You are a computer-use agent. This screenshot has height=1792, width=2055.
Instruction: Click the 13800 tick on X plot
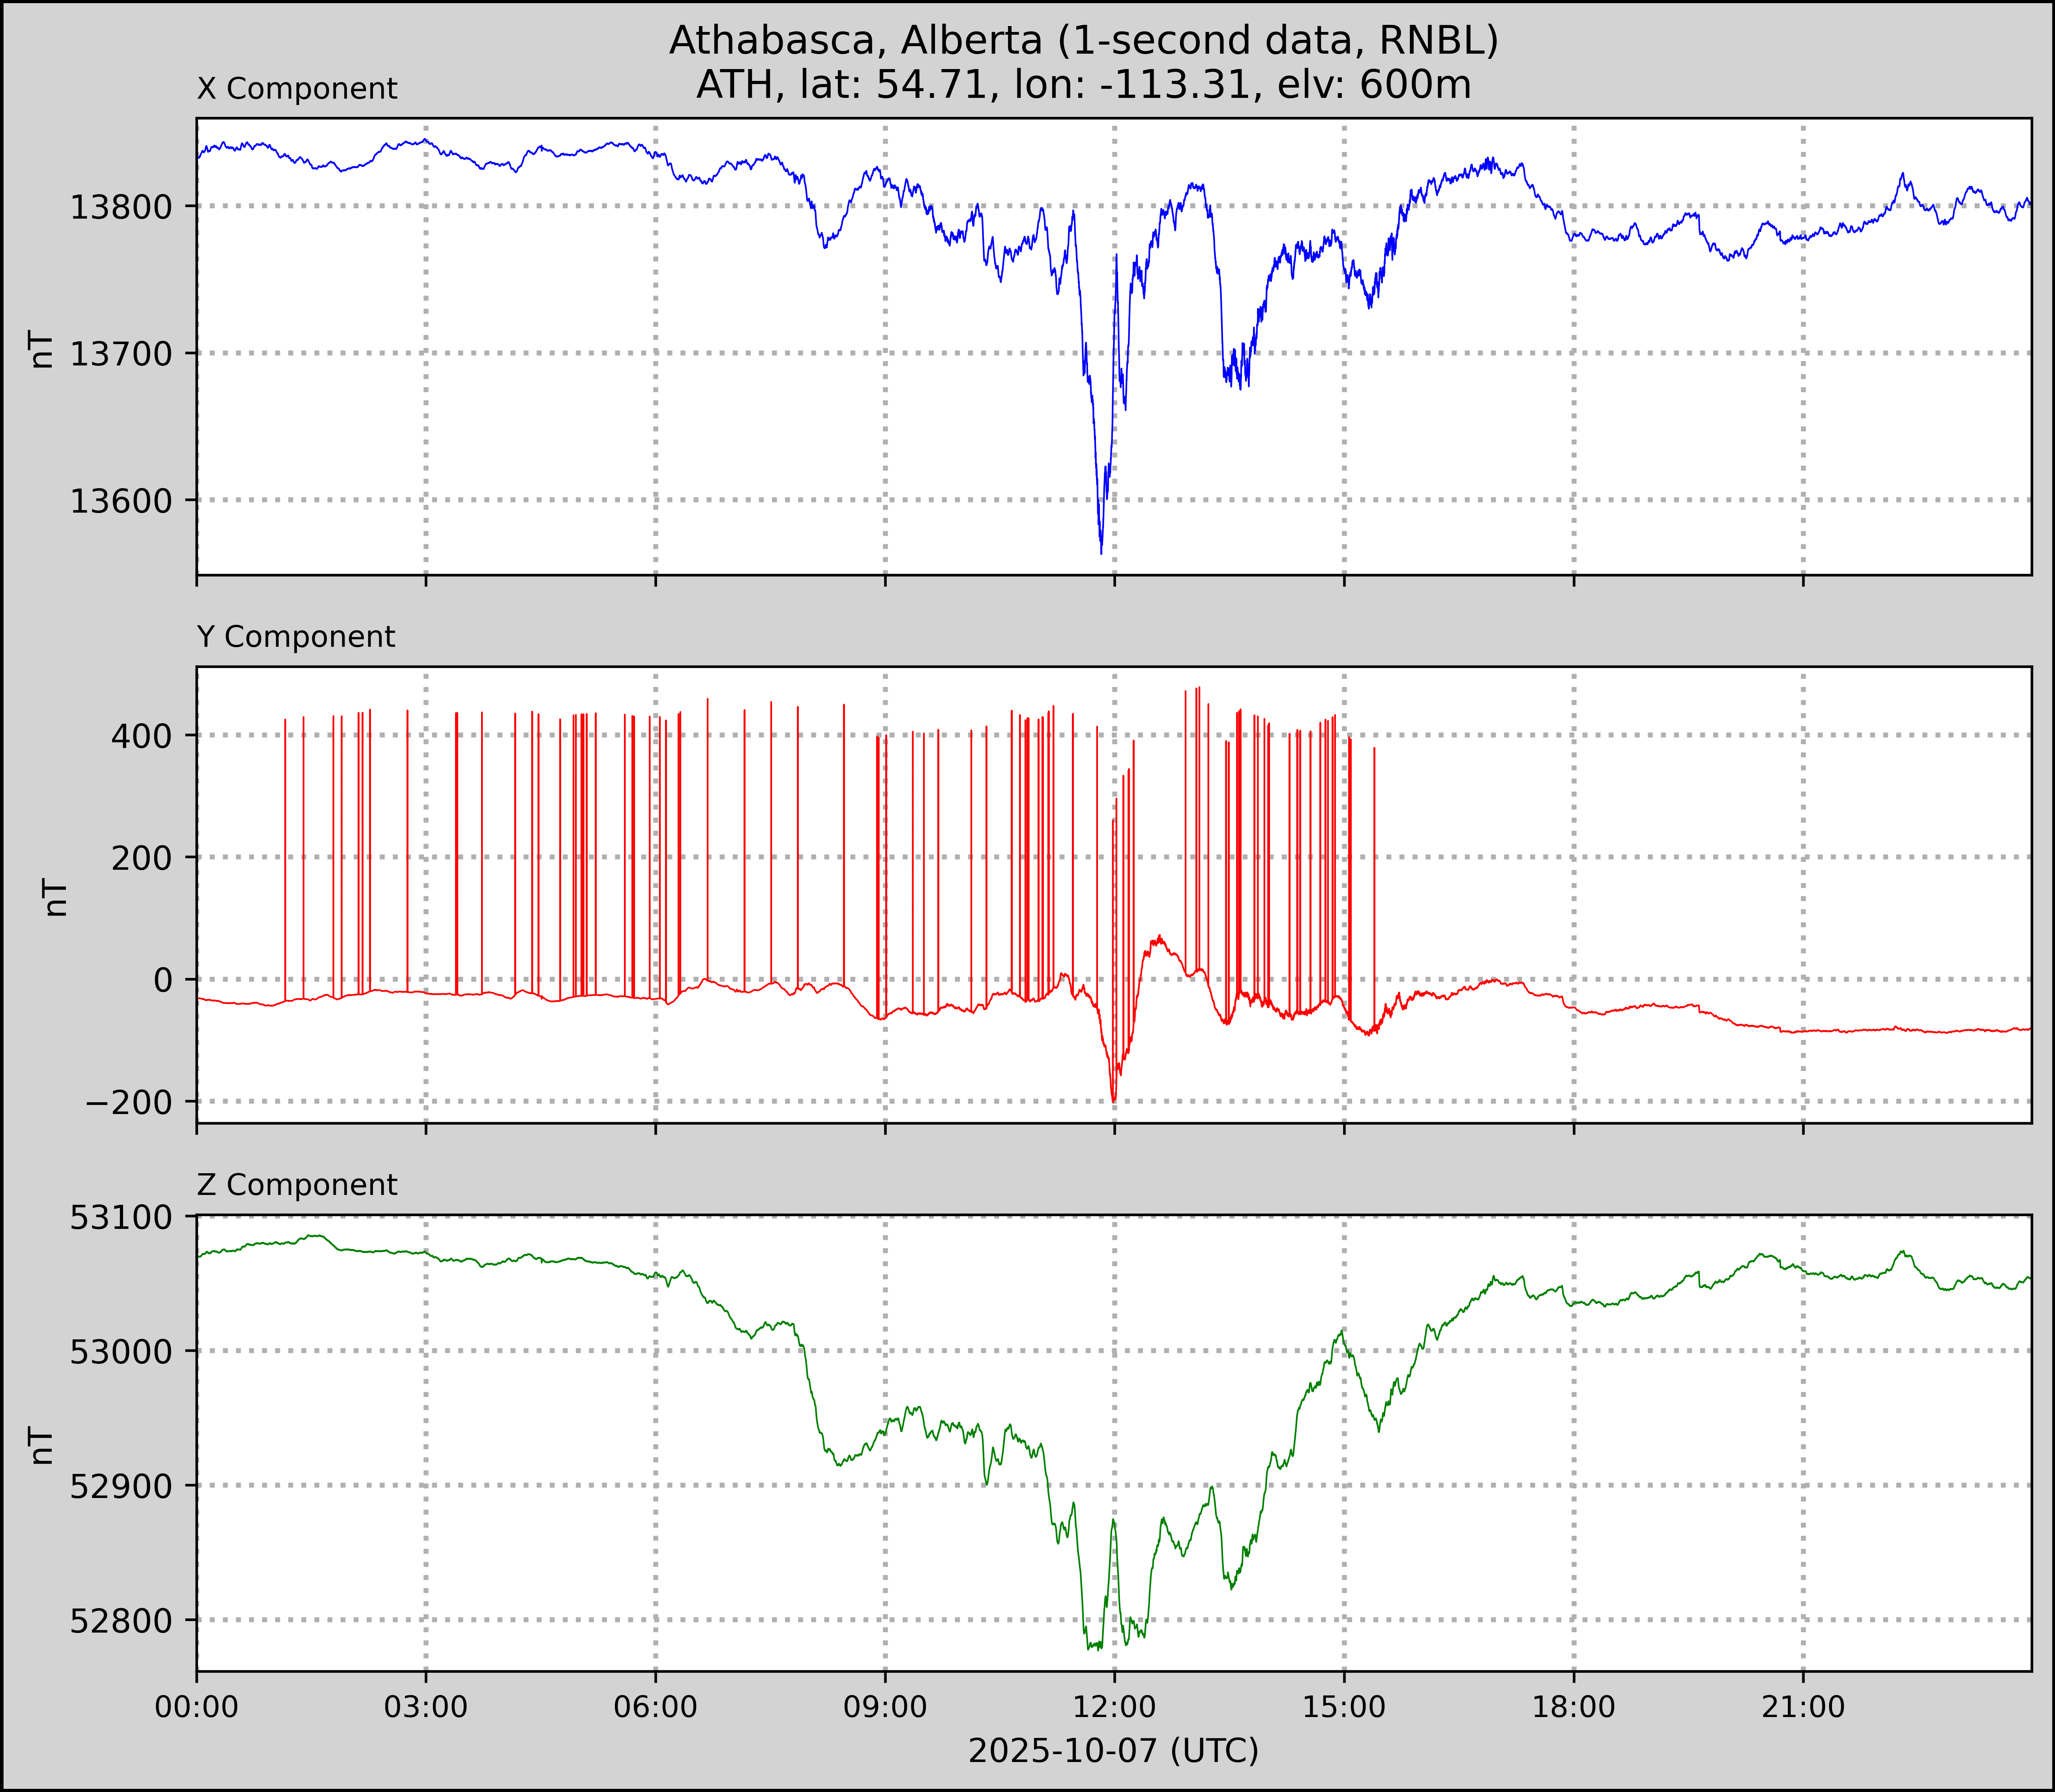point(121,208)
